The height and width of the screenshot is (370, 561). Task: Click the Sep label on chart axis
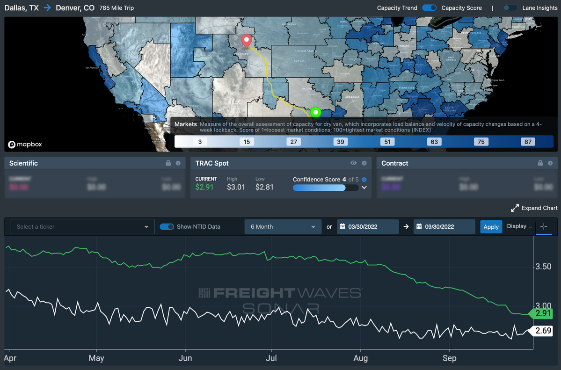point(449,358)
